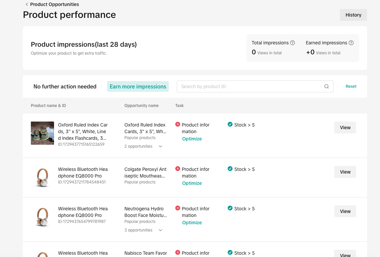Click back arrow beside Product Opportunities
The height and width of the screenshot is (257, 380).
pos(27,4)
